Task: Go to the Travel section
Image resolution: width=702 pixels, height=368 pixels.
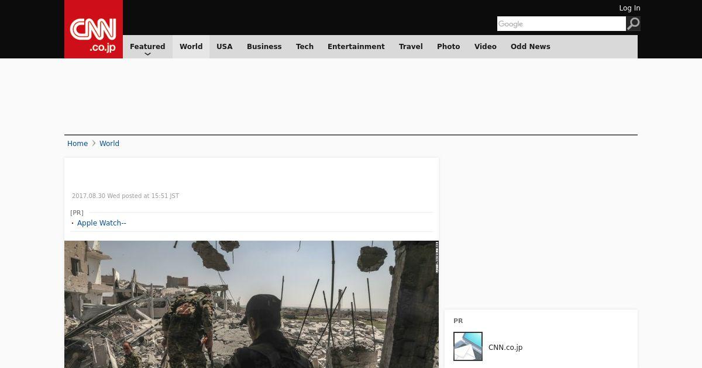Action: (411, 47)
